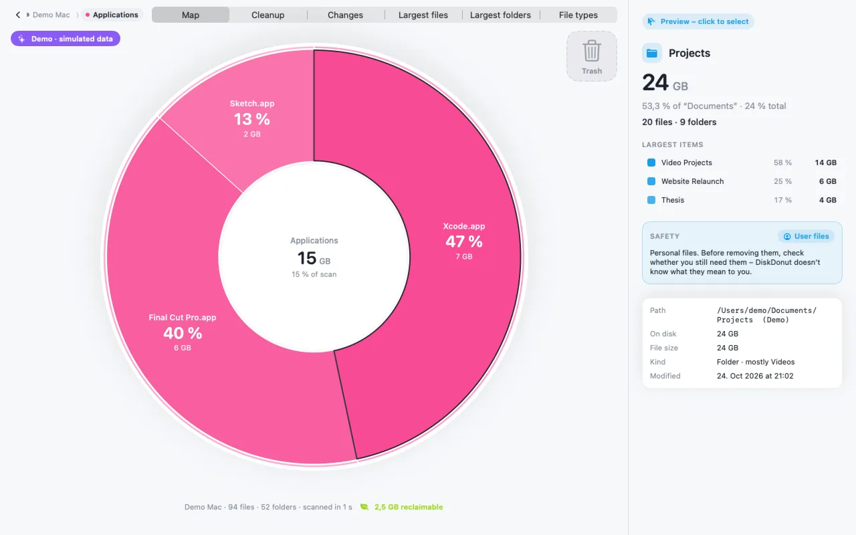
Task: Click the Demo Mac 94 files status text
Action: 268,507
